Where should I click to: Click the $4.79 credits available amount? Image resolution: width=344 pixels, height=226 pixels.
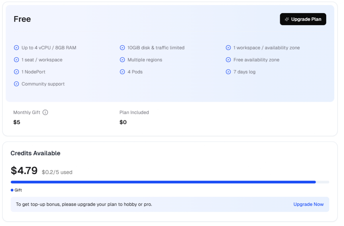(x=24, y=171)
